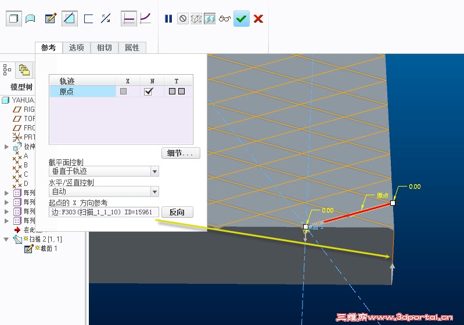The height and width of the screenshot is (325, 464).
Task: Click the insert here red arrow marker
Action: (x=17, y=229)
